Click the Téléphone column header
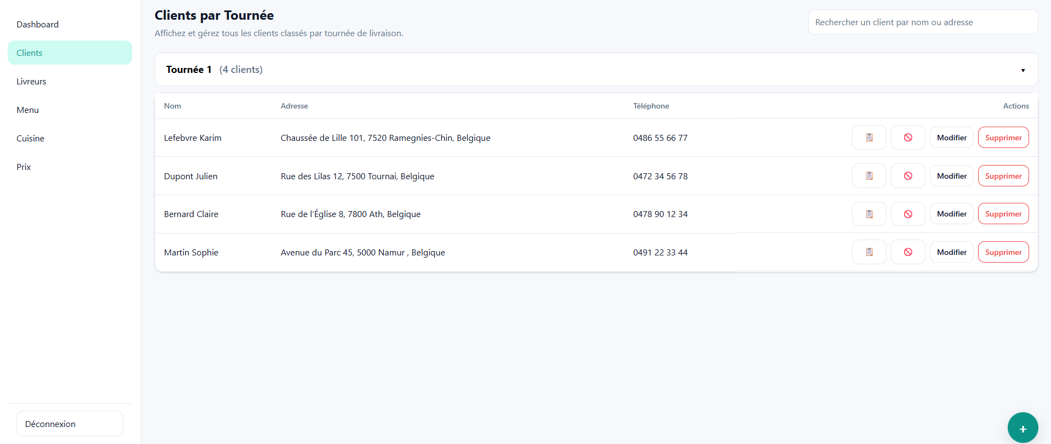Screen dimensions: 1051x444 pyautogui.click(x=651, y=106)
